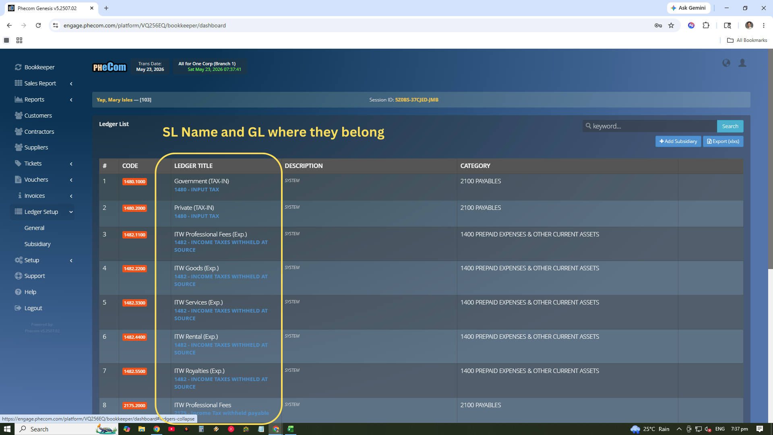This screenshot has height=435, width=773.
Task: Open the Customers menu item
Action: pyautogui.click(x=38, y=116)
